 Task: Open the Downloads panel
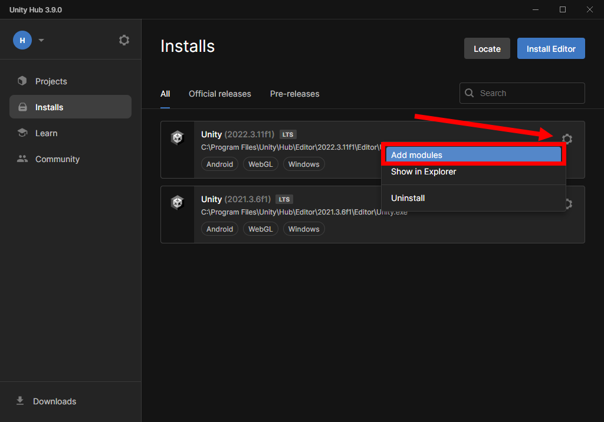click(54, 401)
